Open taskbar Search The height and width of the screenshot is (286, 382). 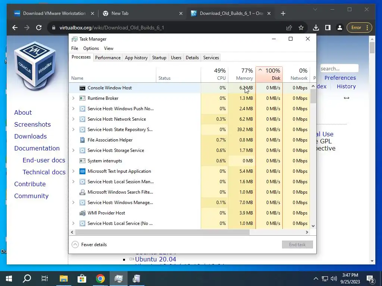pyautogui.click(x=27, y=279)
